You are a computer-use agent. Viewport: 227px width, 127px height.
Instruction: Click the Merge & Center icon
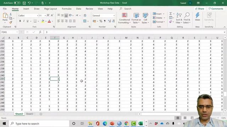click(x=85, y=21)
